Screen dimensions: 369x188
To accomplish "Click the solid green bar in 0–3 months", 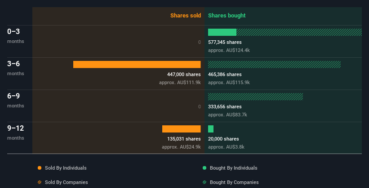I will point(222,32).
